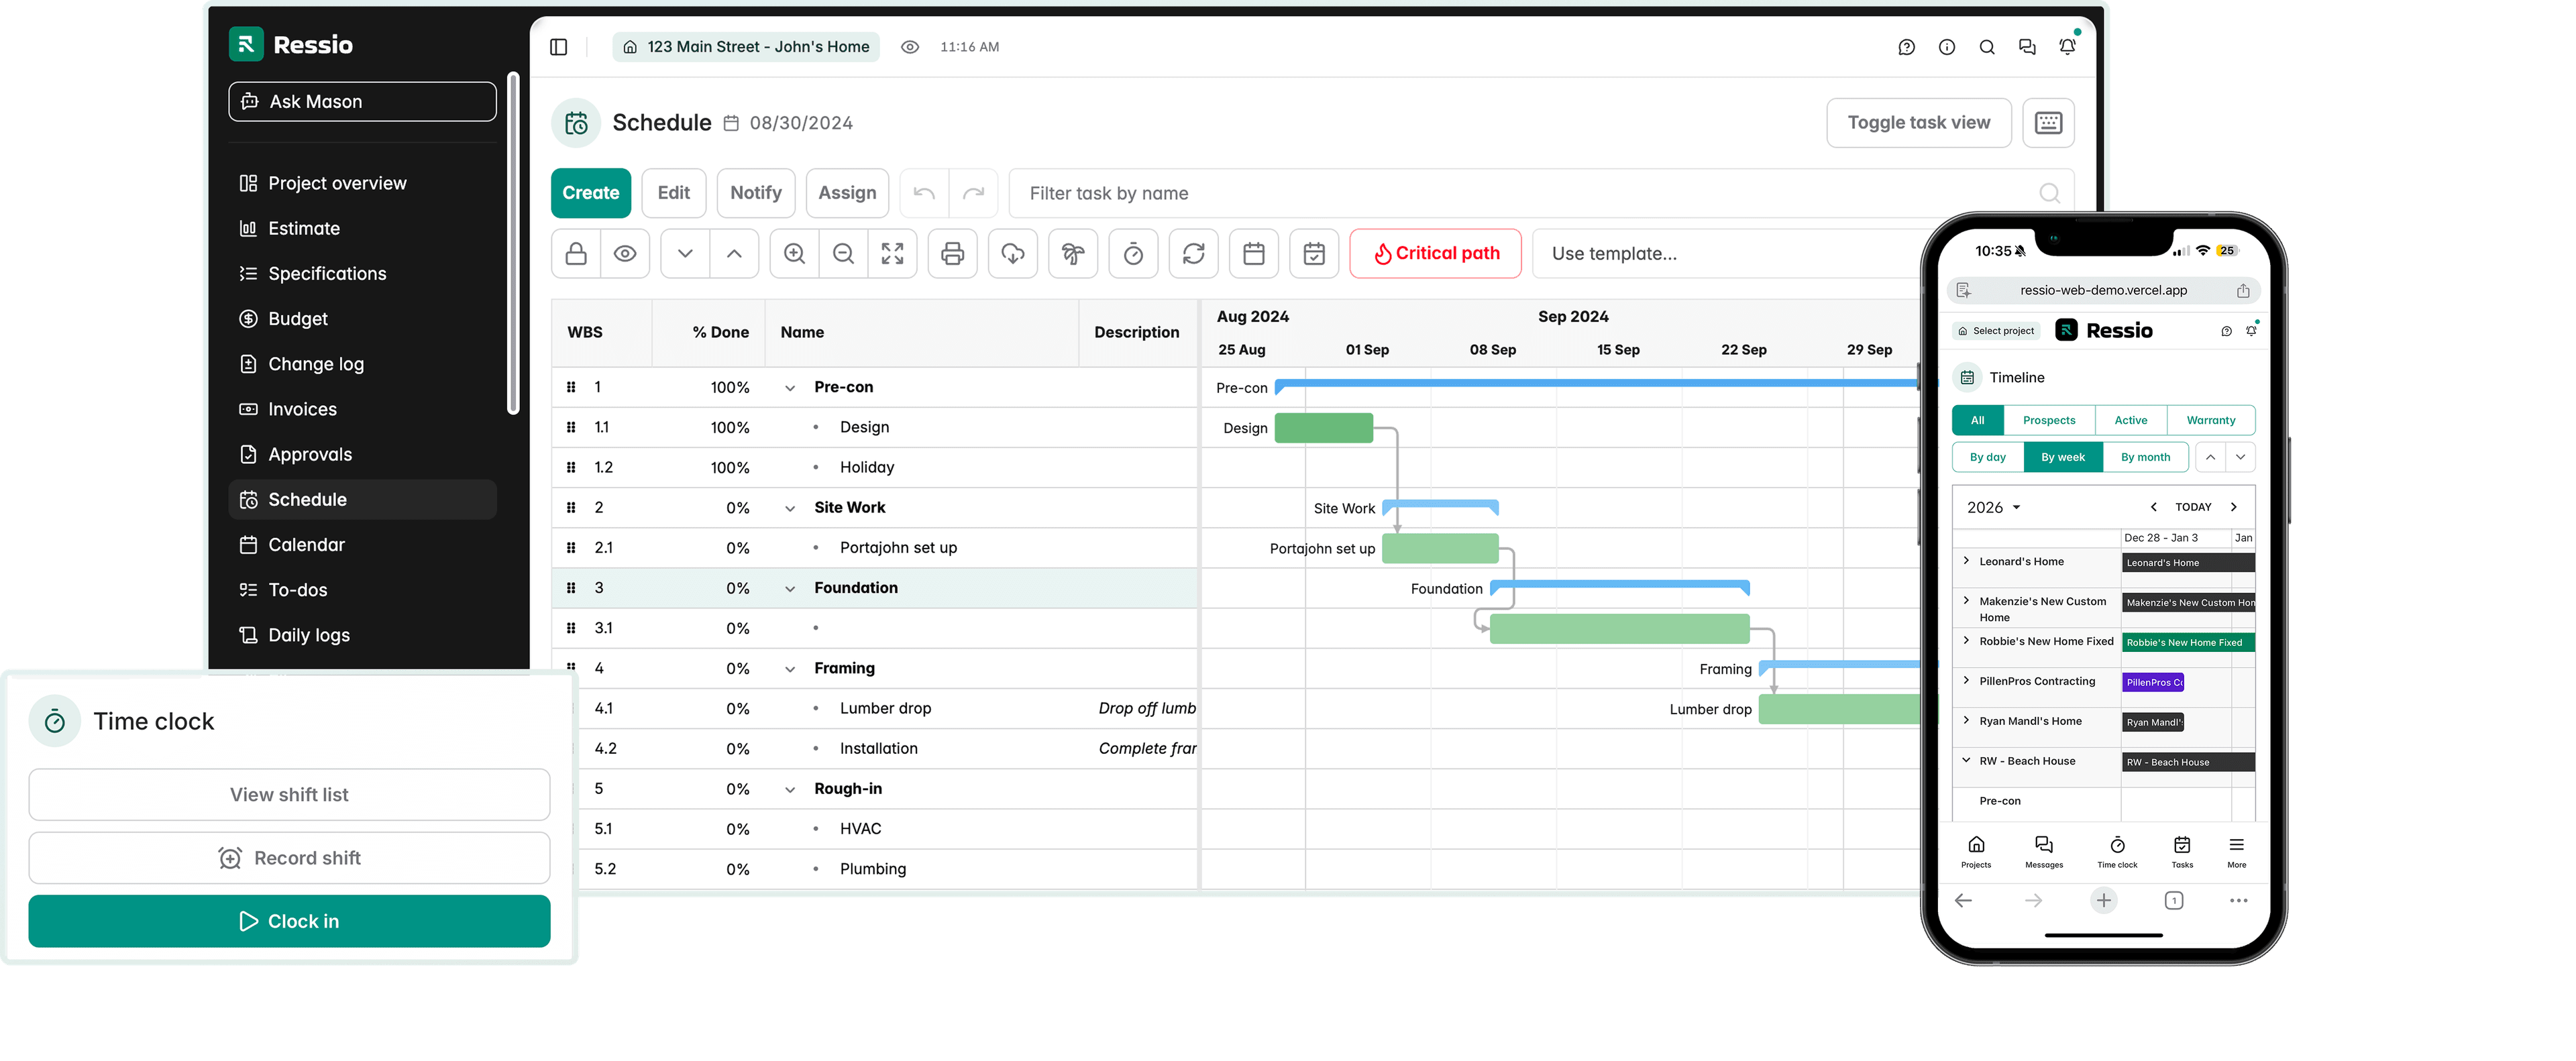2576x1061 pixels.
Task: Click the Create button
Action: [x=590, y=193]
